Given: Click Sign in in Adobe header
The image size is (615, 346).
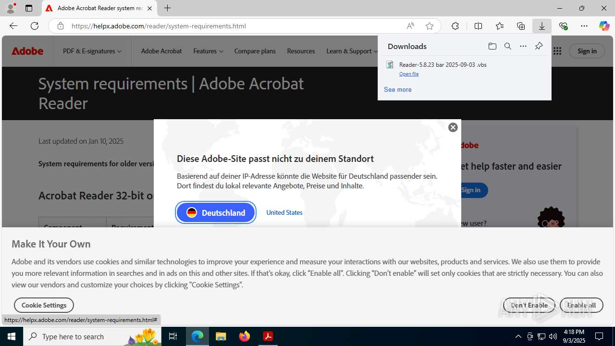Looking at the screenshot, I should (587, 51).
